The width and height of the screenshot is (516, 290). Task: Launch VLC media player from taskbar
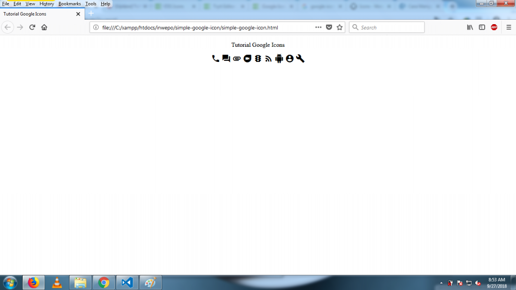(x=57, y=283)
